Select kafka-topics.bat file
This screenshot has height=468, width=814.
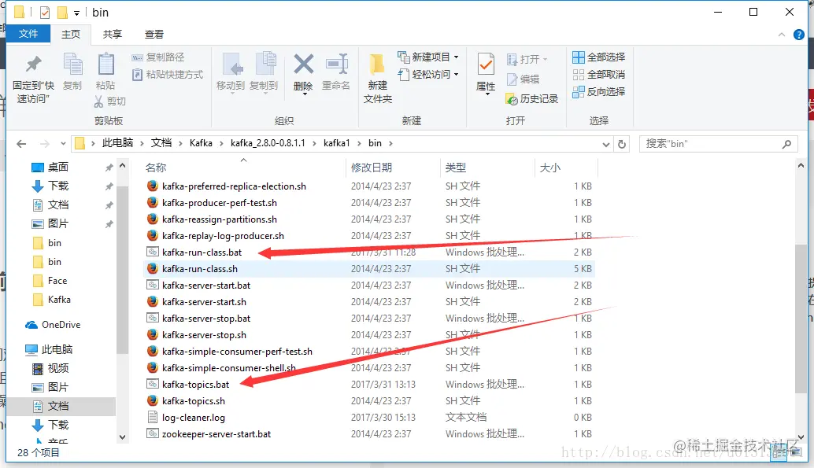(x=196, y=385)
